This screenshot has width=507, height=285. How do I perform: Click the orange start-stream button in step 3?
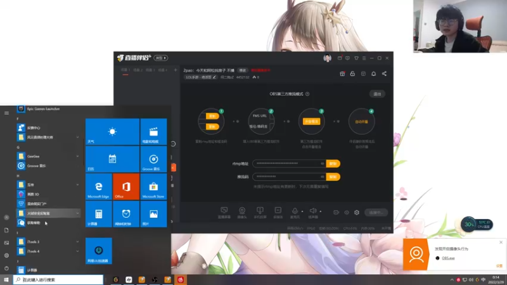click(311, 122)
